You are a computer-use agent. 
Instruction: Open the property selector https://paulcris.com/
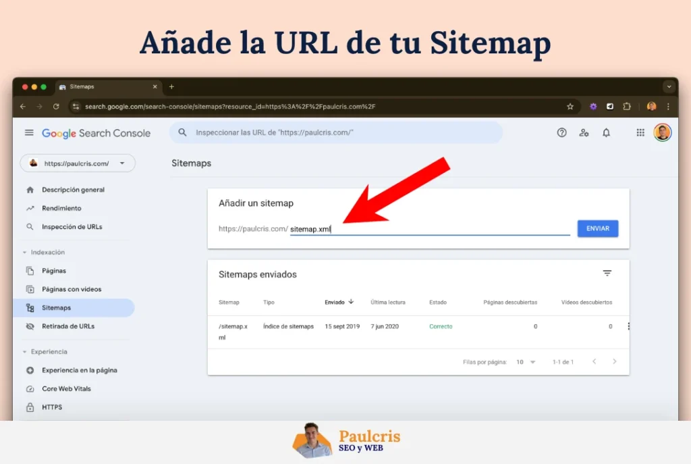tap(78, 163)
